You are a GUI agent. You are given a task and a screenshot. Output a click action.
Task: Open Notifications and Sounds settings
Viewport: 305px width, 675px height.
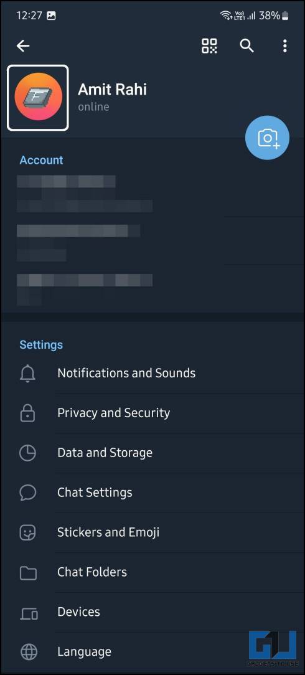pos(152,373)
